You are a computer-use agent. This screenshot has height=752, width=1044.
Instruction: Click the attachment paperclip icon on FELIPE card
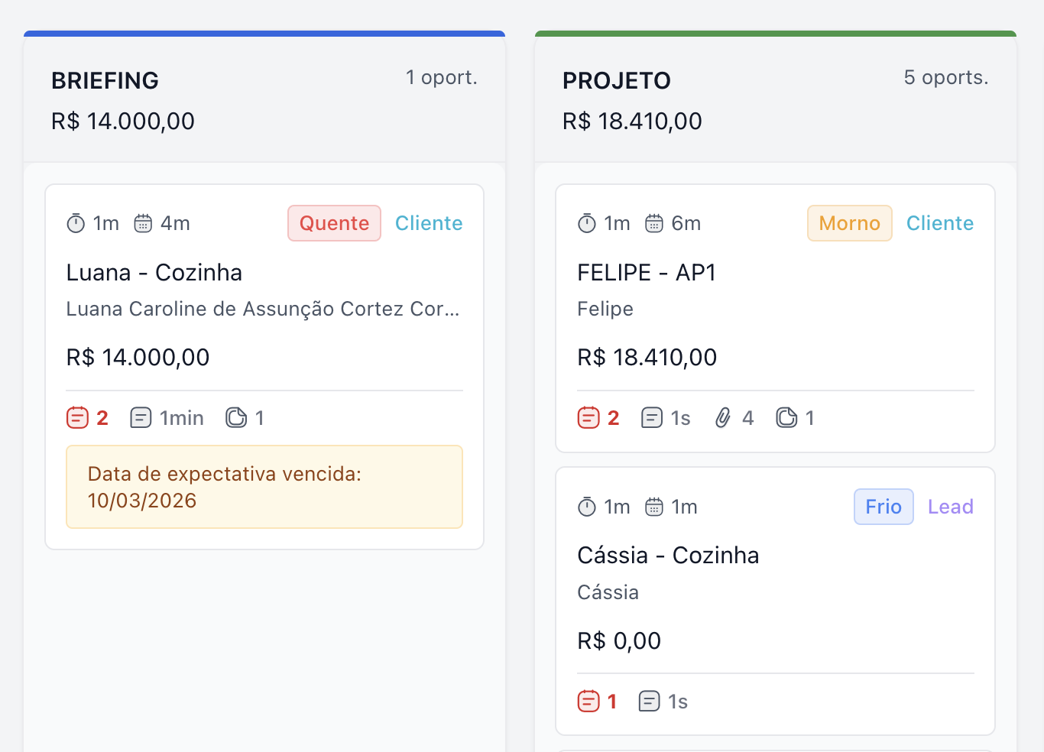722,418
